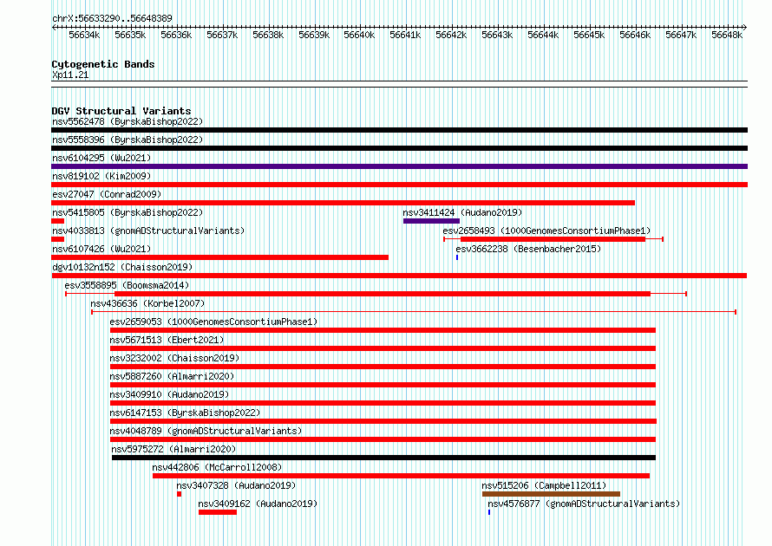
Task: Open nsv6107426 (Wu2021) label
Action: click(x=101, y=249)
